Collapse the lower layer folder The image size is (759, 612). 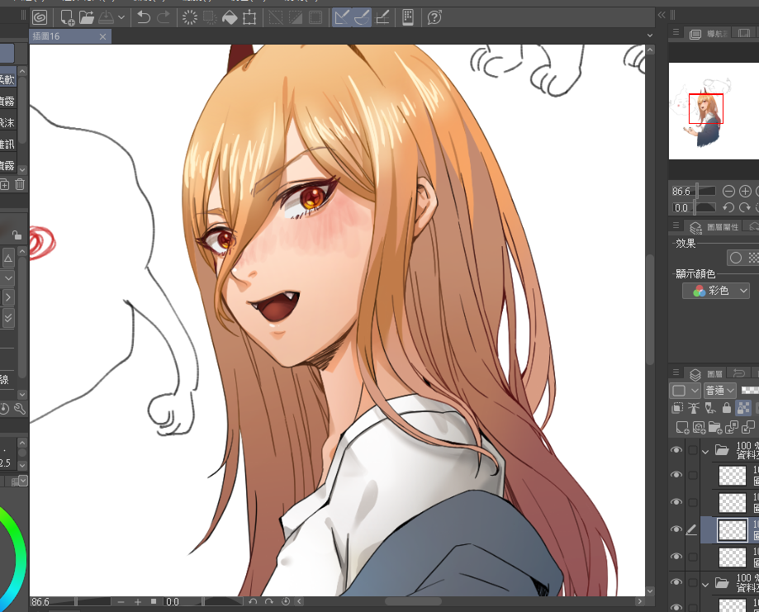pos(705,584)
